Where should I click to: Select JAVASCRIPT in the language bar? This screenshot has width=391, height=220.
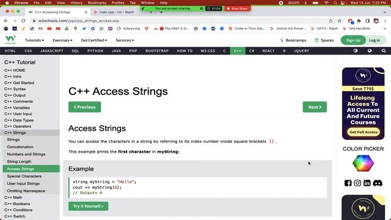point(51,51)
